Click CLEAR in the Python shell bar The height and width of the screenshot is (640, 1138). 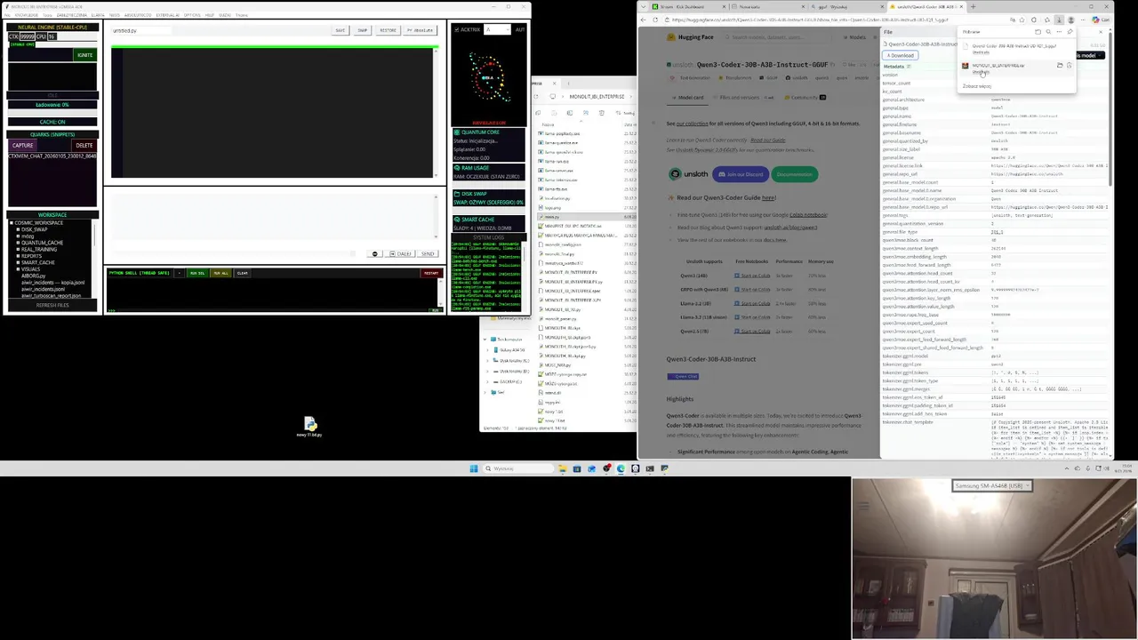click(243, 273)
